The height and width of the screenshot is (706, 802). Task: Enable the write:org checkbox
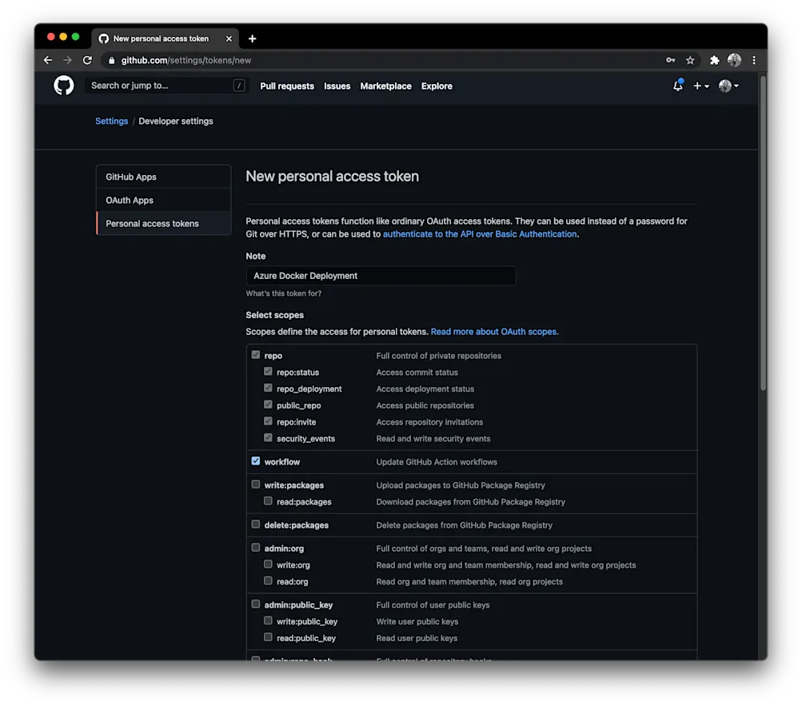pyautogui.click(x=268, y=564)
